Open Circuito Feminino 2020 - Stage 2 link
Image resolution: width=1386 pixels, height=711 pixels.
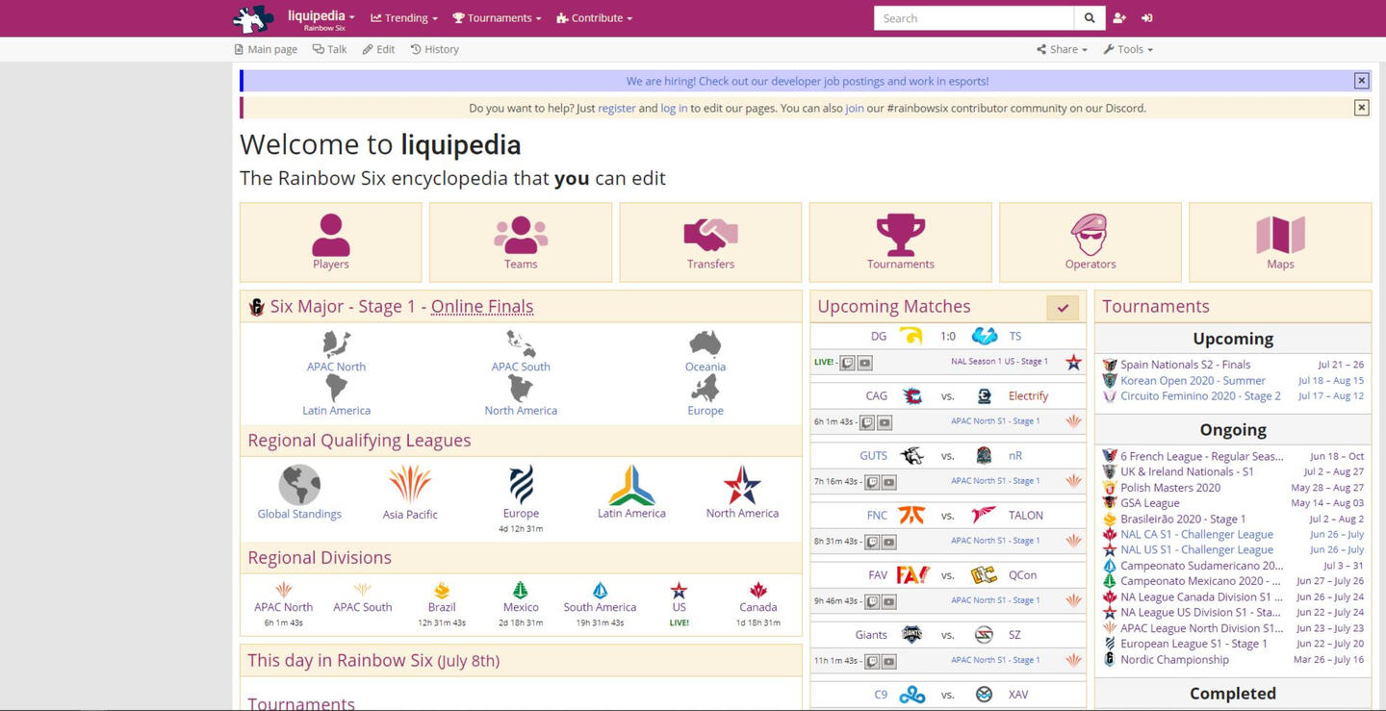[1200, 395]
